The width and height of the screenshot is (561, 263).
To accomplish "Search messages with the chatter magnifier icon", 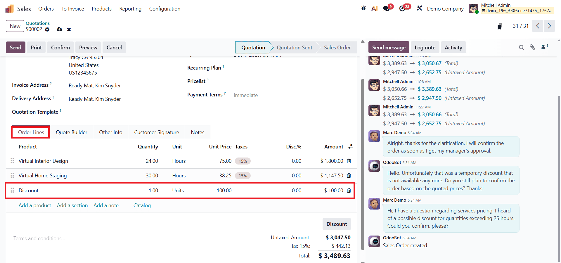I will click(522, 47).
